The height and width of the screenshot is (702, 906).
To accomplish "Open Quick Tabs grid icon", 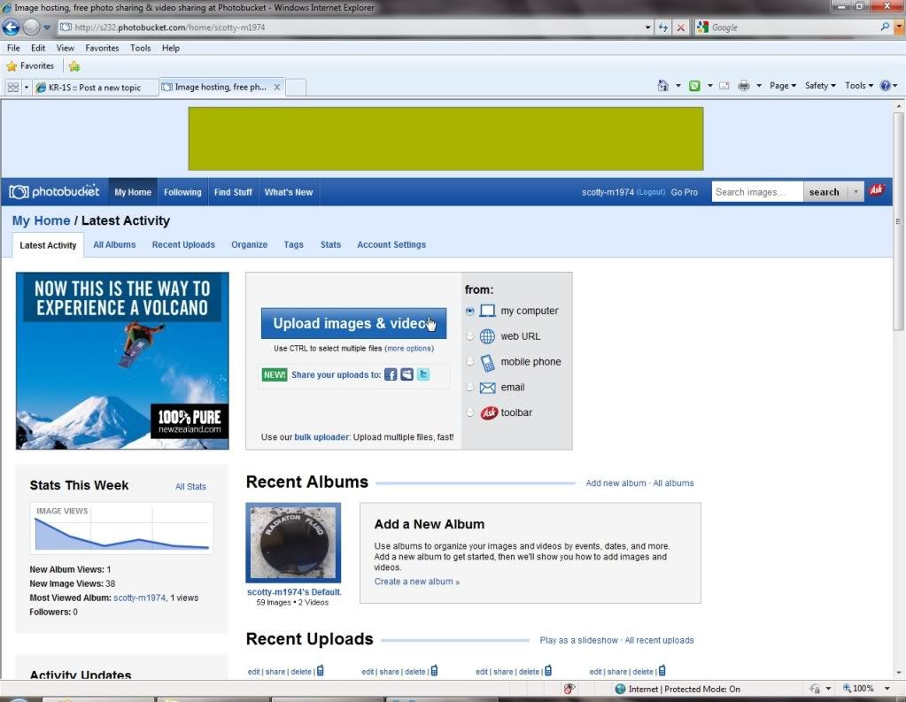I will point(12,88).
